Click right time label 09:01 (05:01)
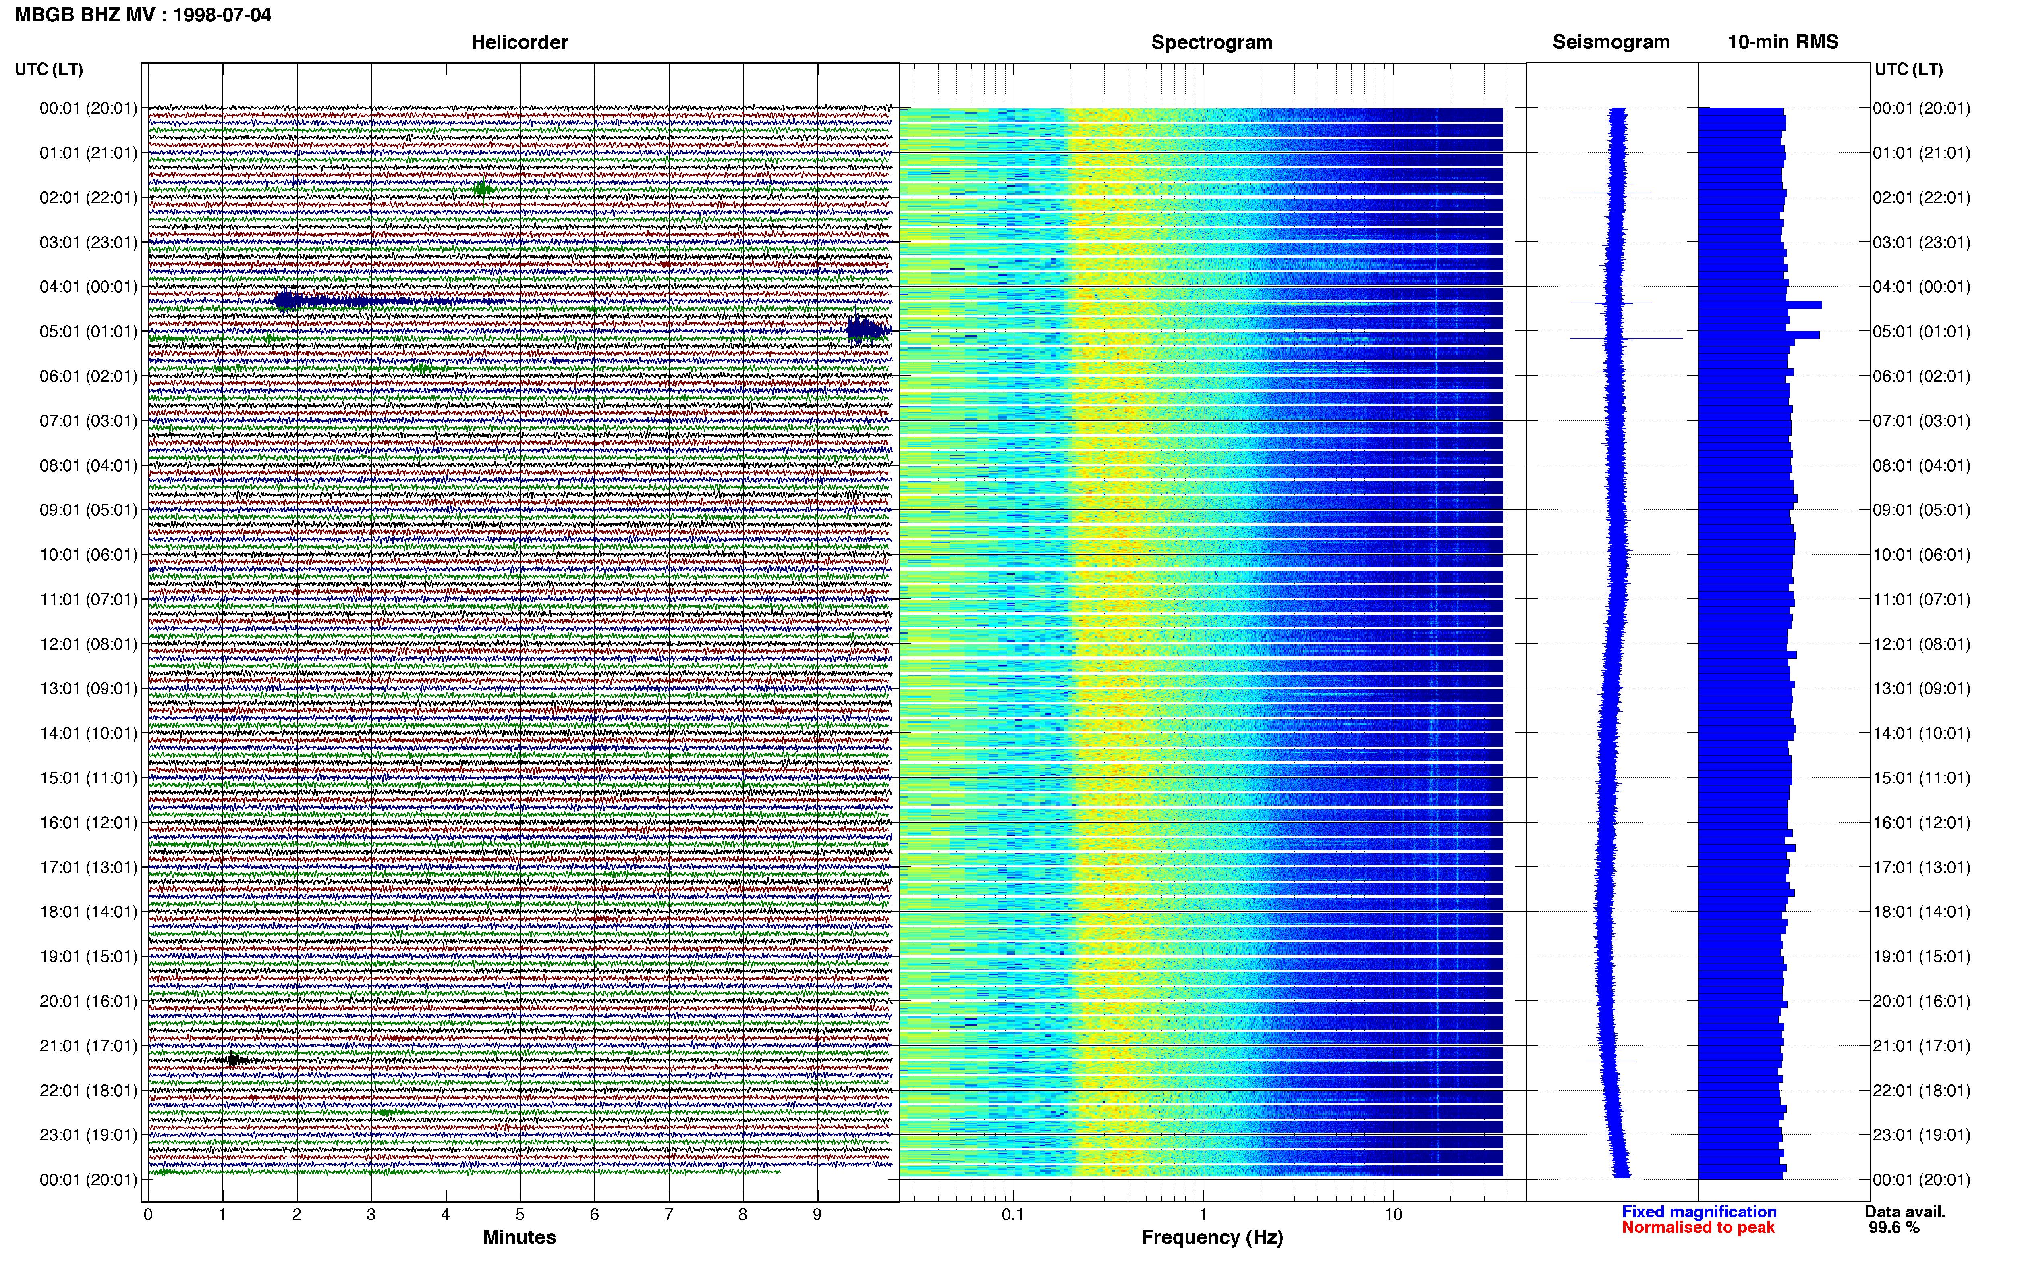This screenshot has width=2022, height=1265. click(x=1922, y=510)
